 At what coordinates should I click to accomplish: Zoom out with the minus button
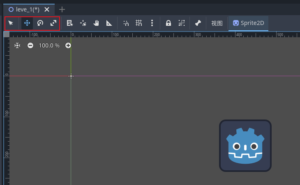[x=30, y=45]
